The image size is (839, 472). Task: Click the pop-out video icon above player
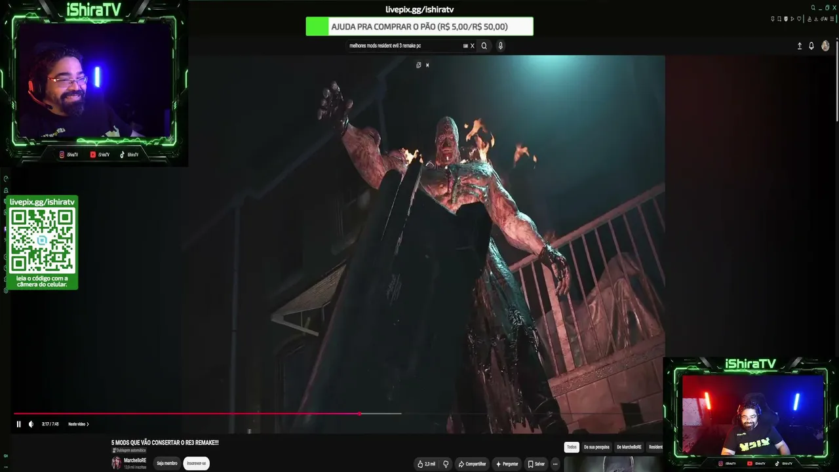click(x=419, y=65)
